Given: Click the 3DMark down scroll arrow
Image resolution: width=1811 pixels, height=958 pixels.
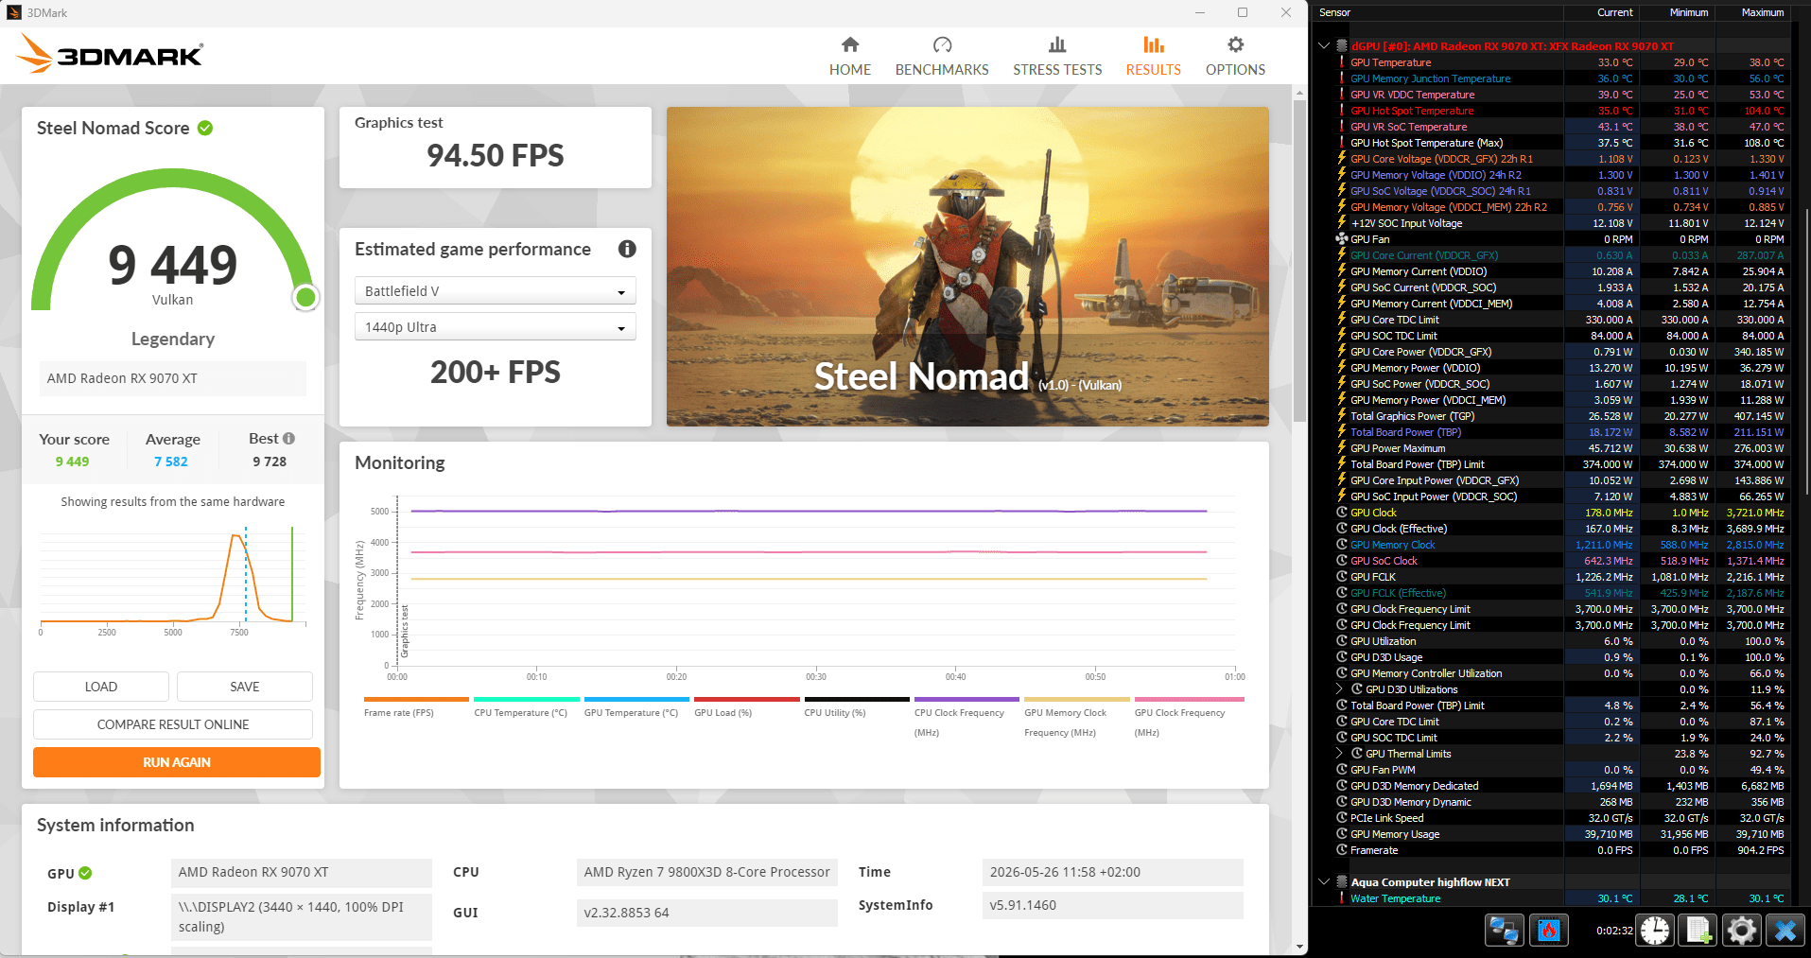Looking at the screenshot, I should pos(1300,947).
